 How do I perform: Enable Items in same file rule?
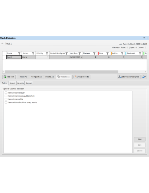click(x=6, y=99)
